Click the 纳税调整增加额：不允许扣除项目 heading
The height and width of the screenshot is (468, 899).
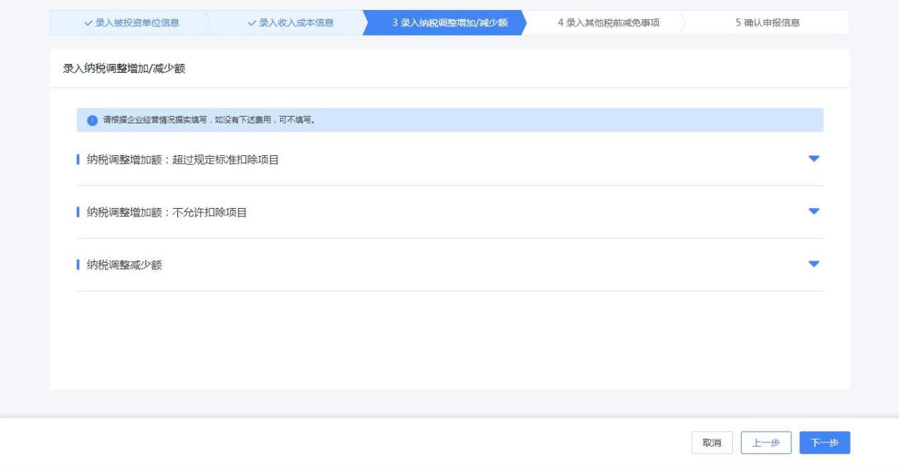(x=166, y=212)
